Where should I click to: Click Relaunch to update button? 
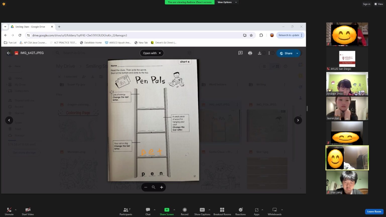pos(289,35)
